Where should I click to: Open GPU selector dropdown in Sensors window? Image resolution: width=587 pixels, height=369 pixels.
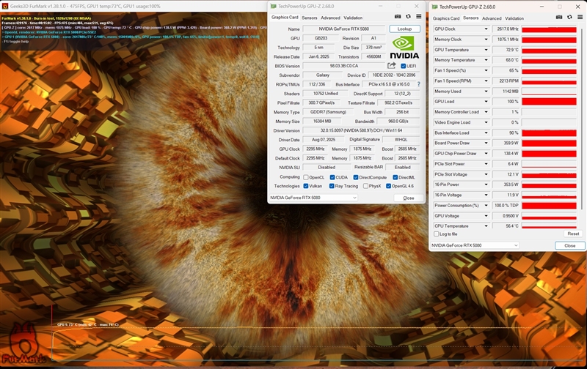coord(474,245)
